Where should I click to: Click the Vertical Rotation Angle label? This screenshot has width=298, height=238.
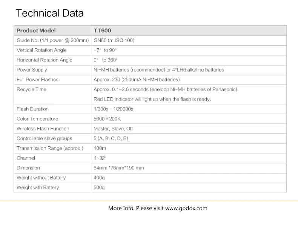[41, 50]
